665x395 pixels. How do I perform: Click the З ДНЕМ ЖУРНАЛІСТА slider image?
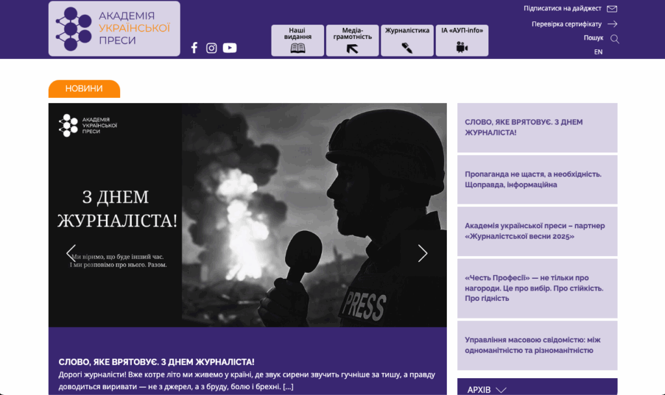point(247,215)
